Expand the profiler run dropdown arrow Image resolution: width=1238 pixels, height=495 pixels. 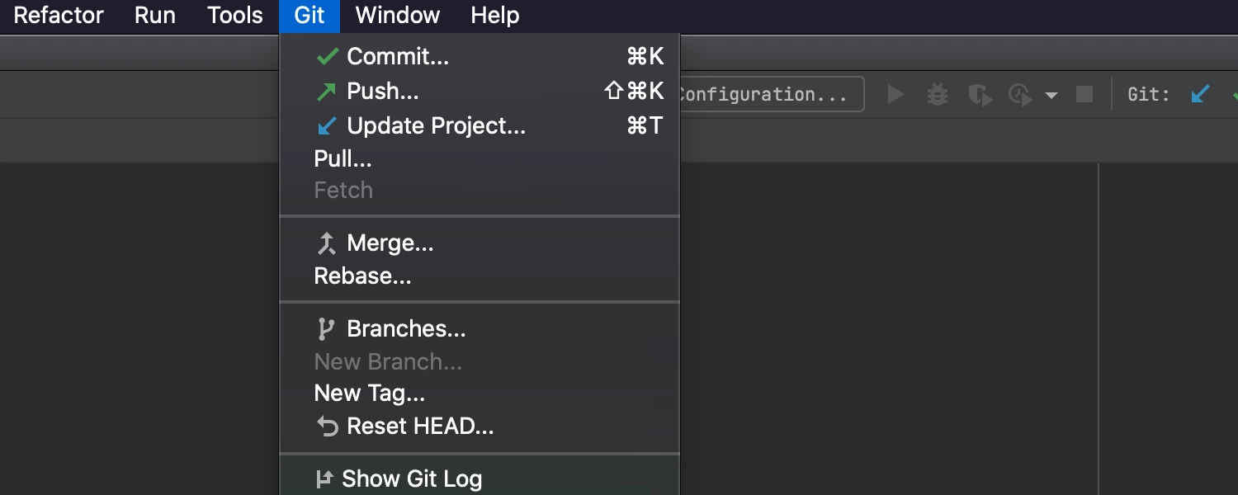[1051, 96]
